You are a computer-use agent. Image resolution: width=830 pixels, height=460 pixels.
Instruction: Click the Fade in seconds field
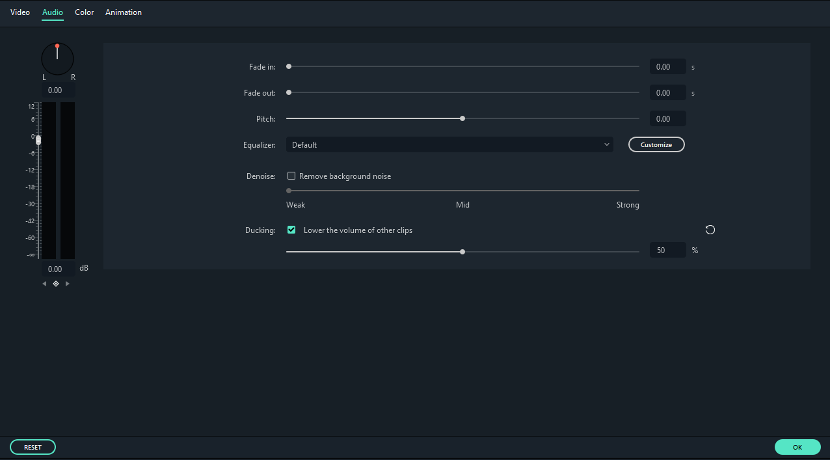[x=668, y=66]
